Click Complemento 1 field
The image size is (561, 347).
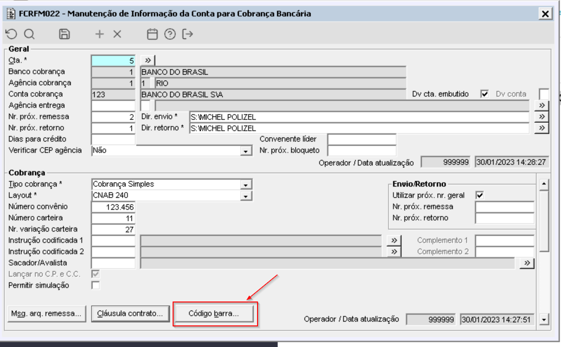click(505, 241)
